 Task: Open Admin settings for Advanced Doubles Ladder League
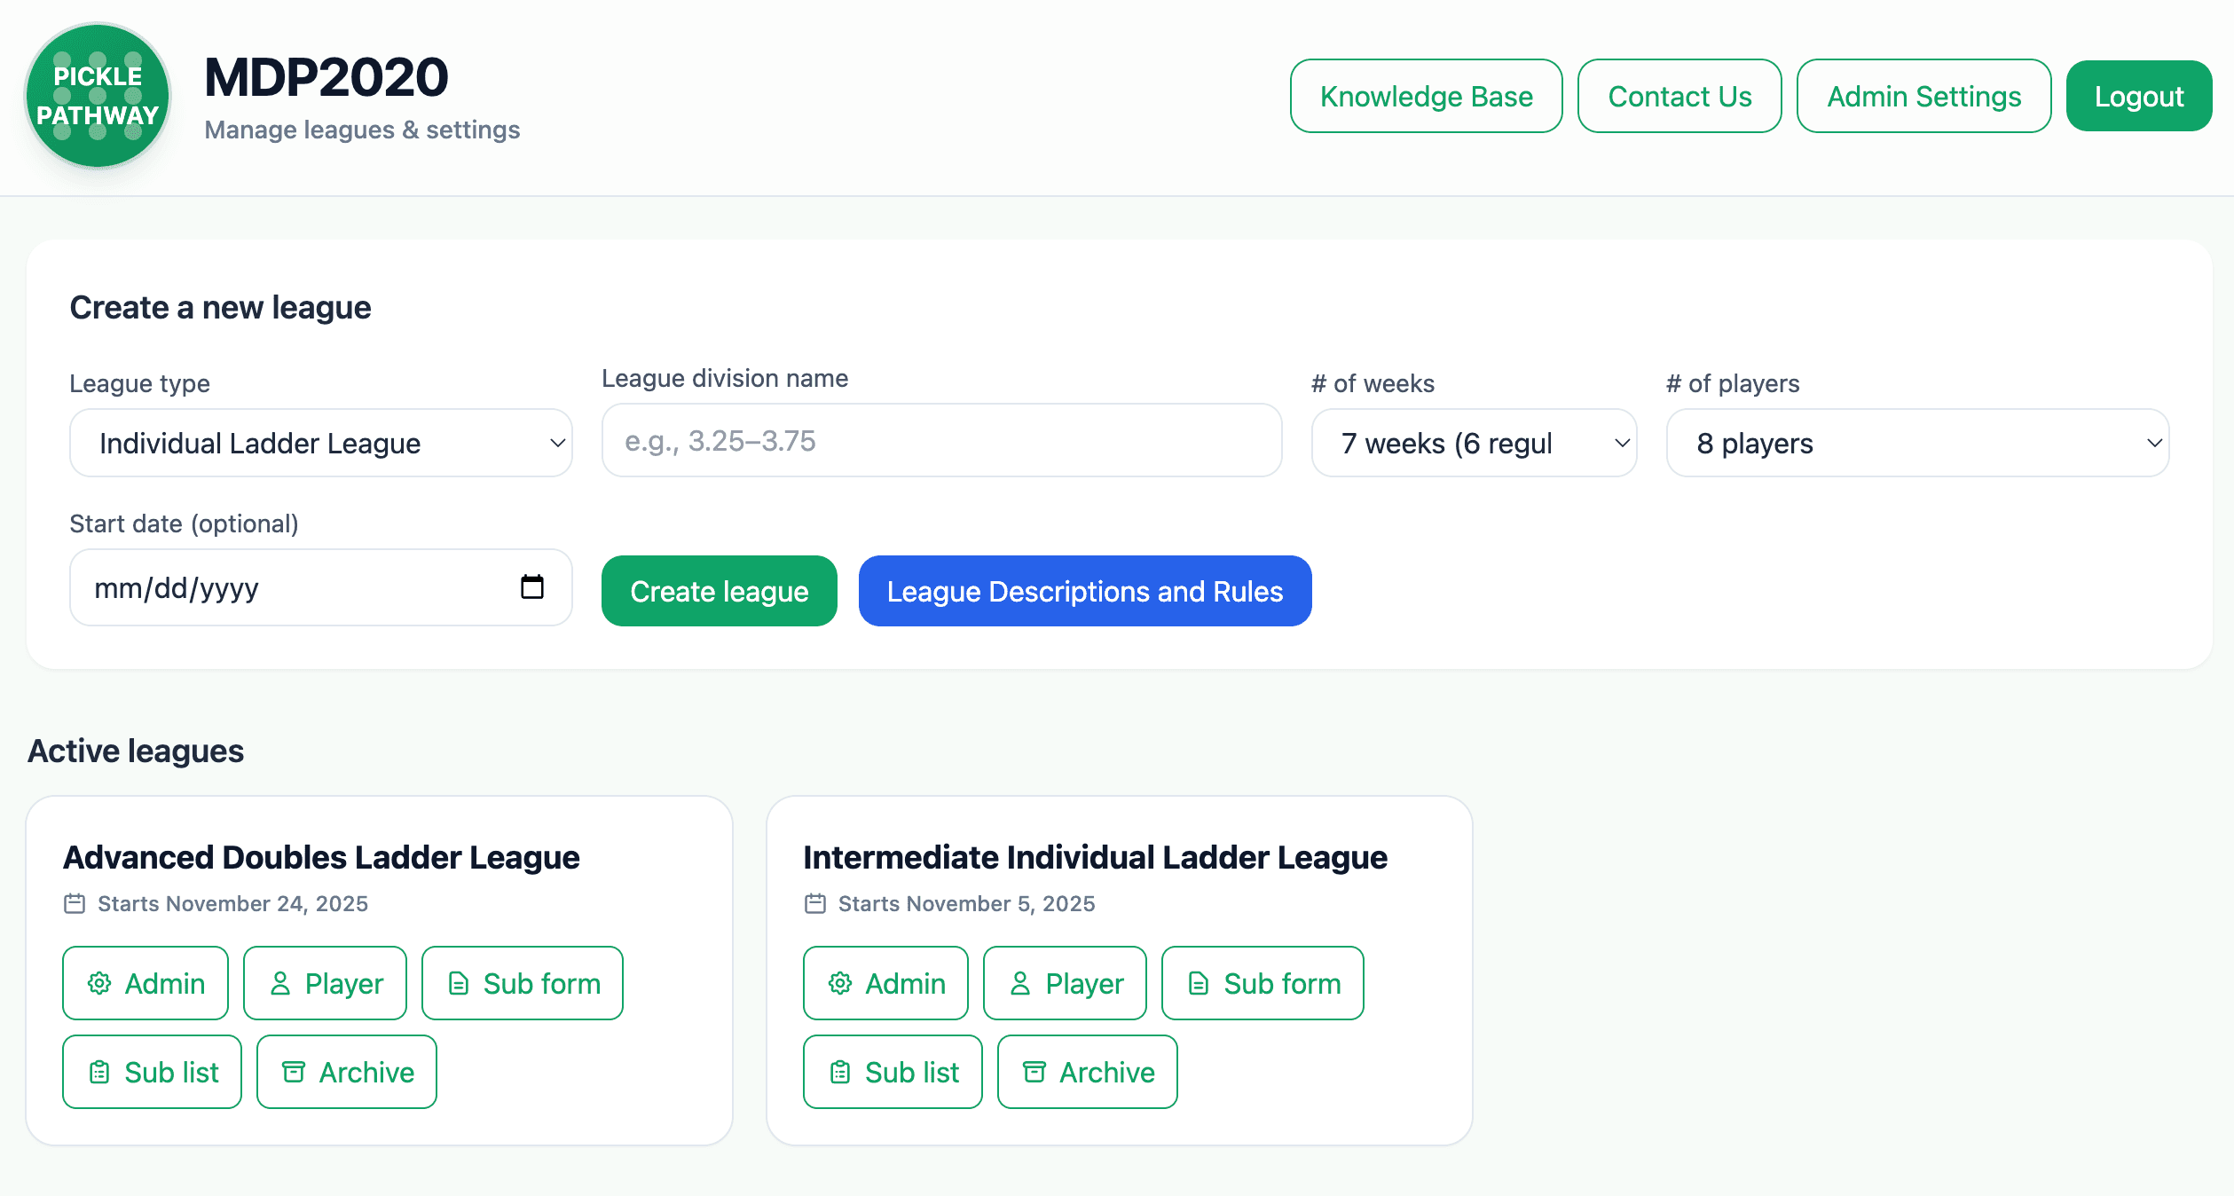[x=145, y=983]
